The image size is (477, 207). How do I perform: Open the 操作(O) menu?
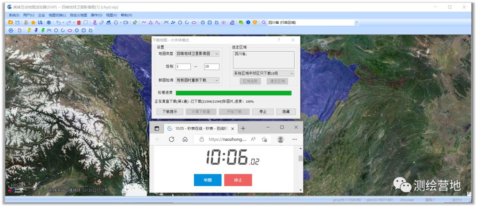96,15
